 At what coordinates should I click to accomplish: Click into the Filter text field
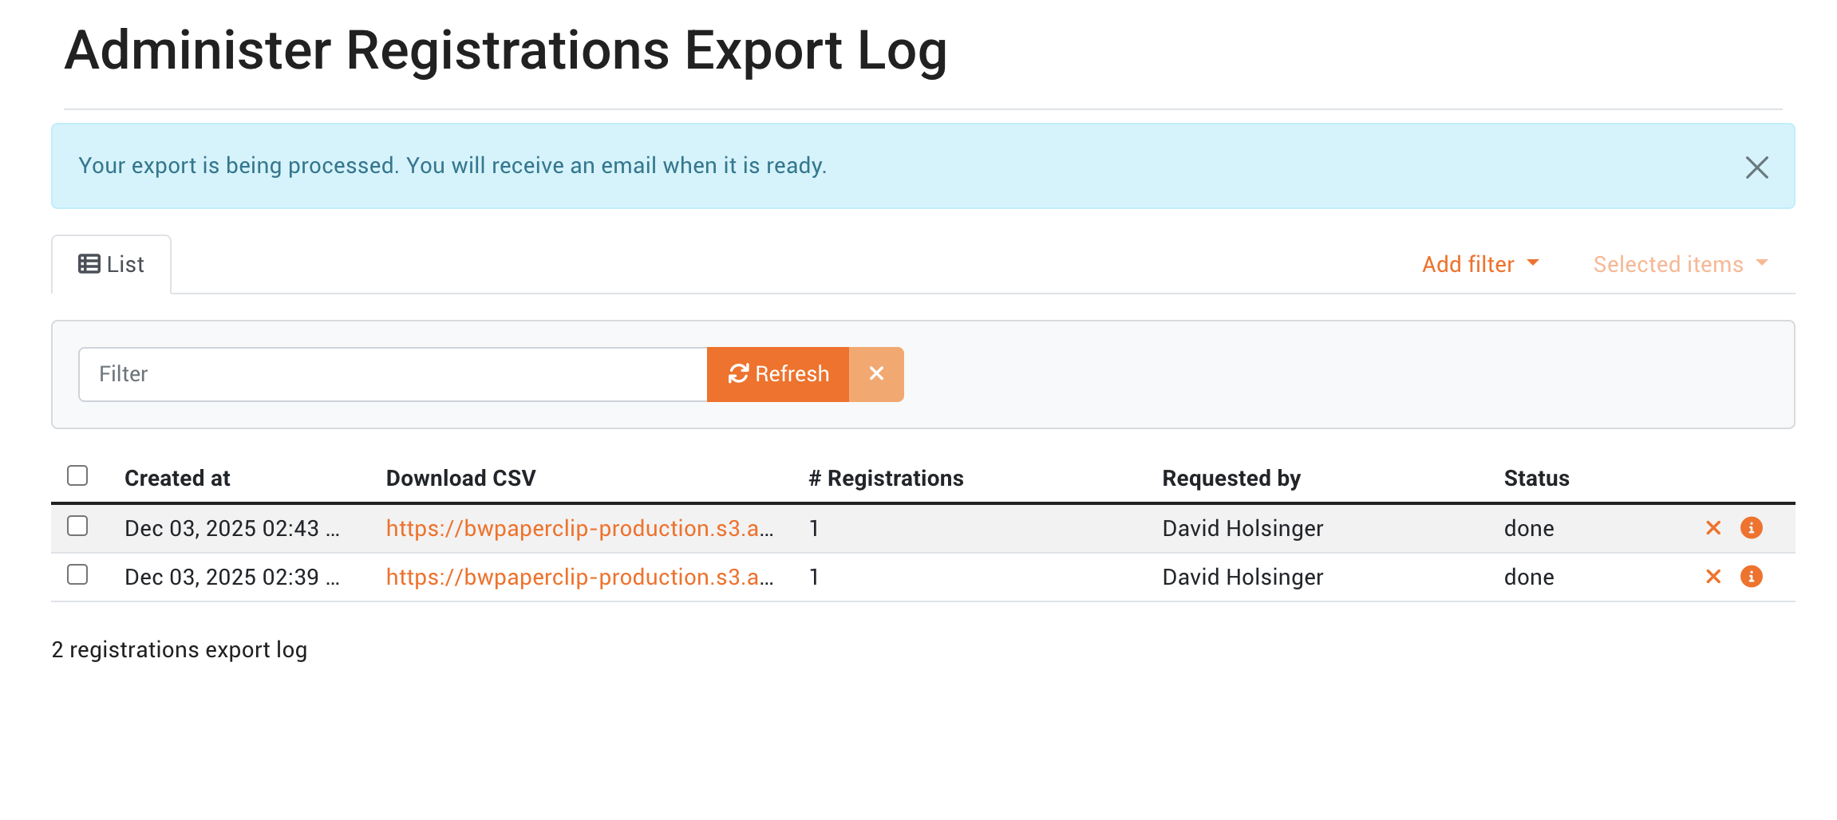point(393,374)
